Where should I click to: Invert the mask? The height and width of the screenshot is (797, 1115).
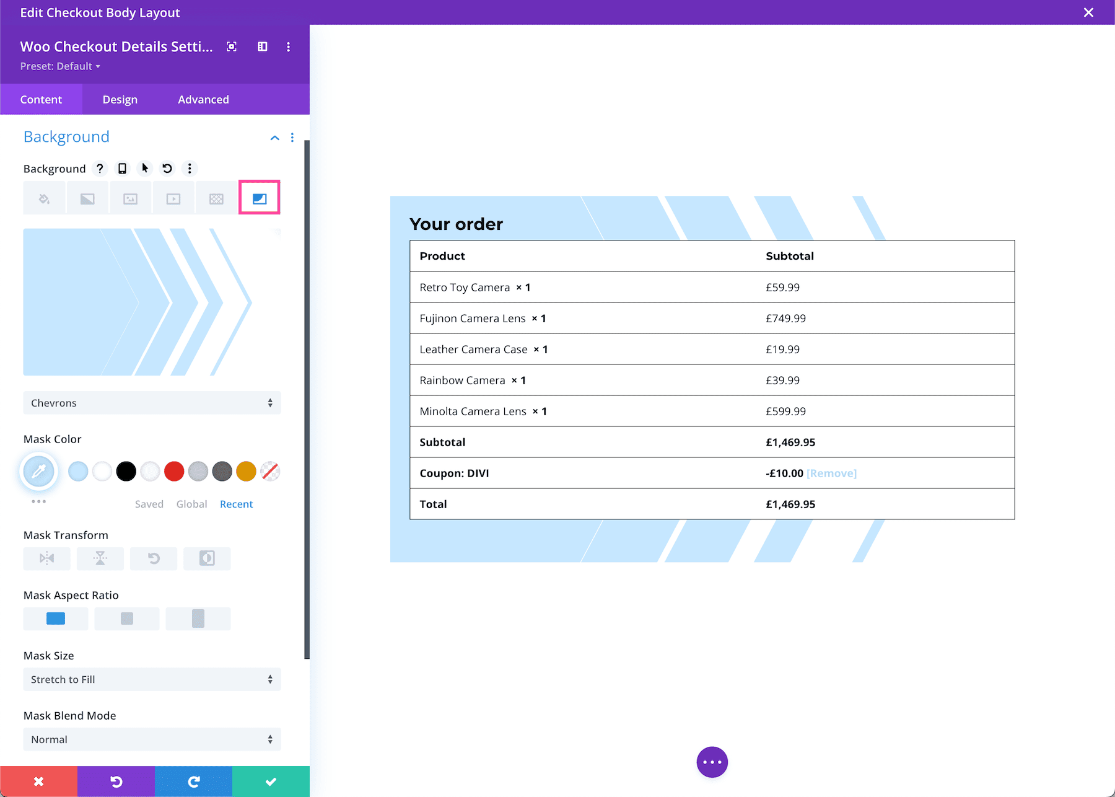tap(207, 558)
